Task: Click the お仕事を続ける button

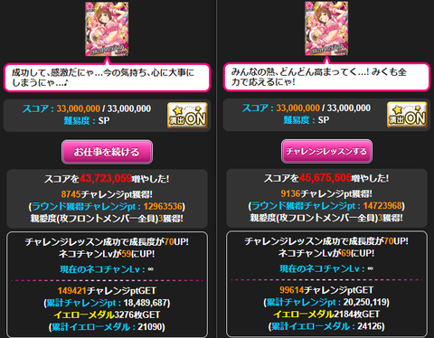Action: (x=107, y=152)
